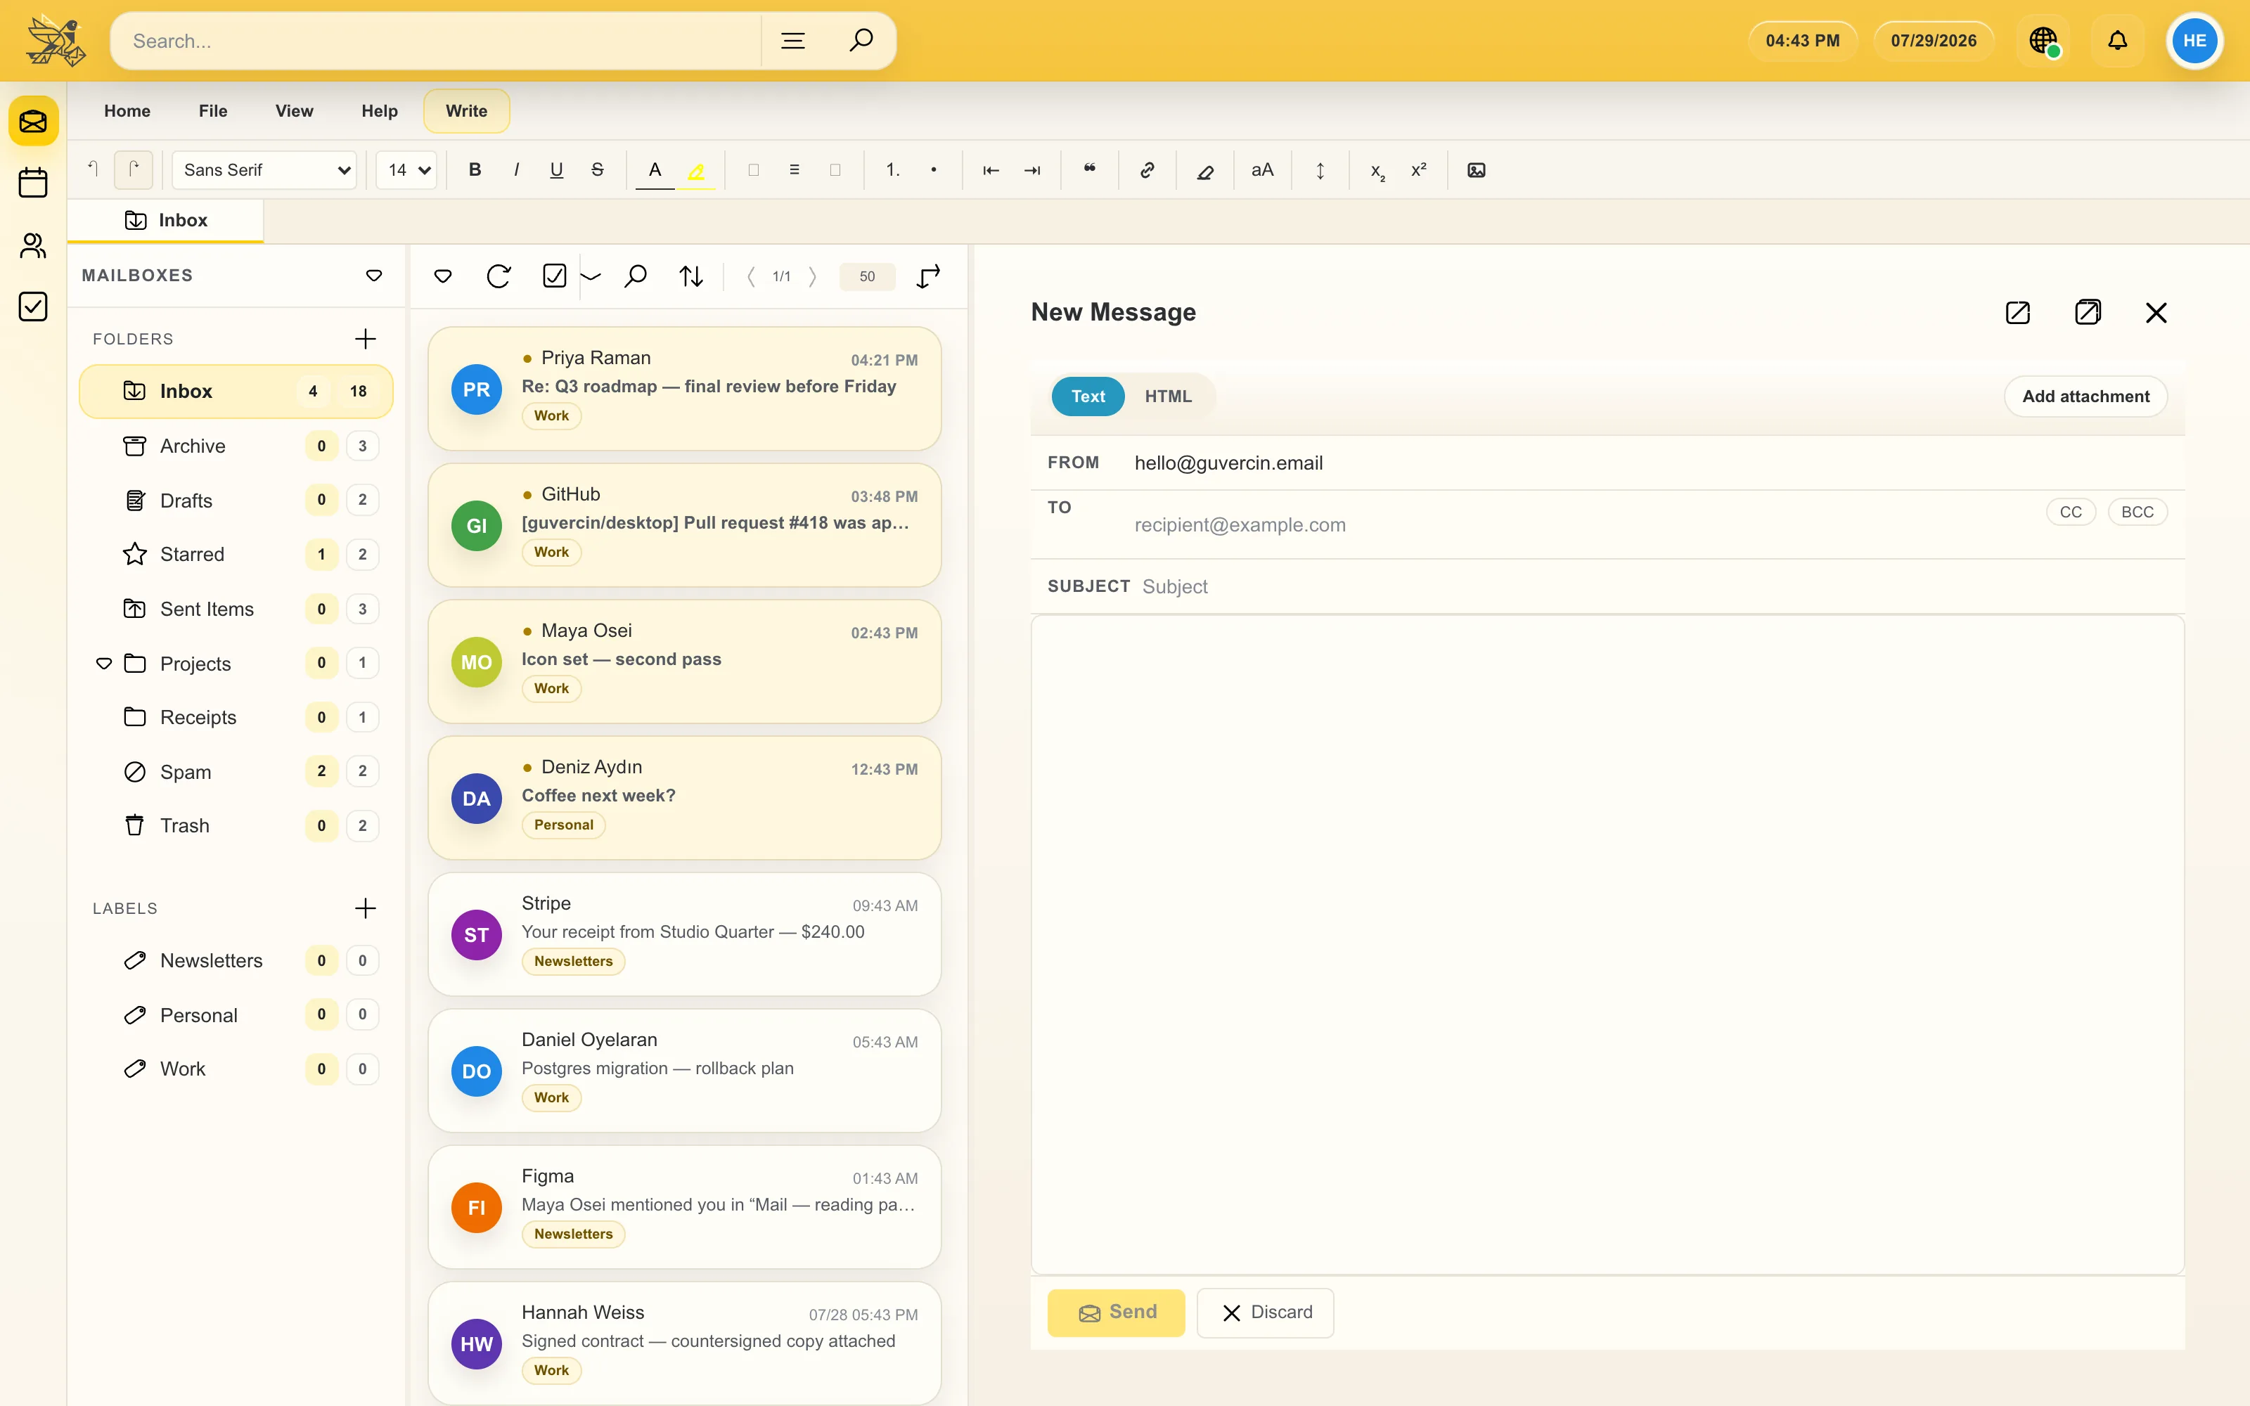Toggle strikethrough formatting
This screenshot has height=1406, width=2250.
pyautogui.click(x=598, y=169)
